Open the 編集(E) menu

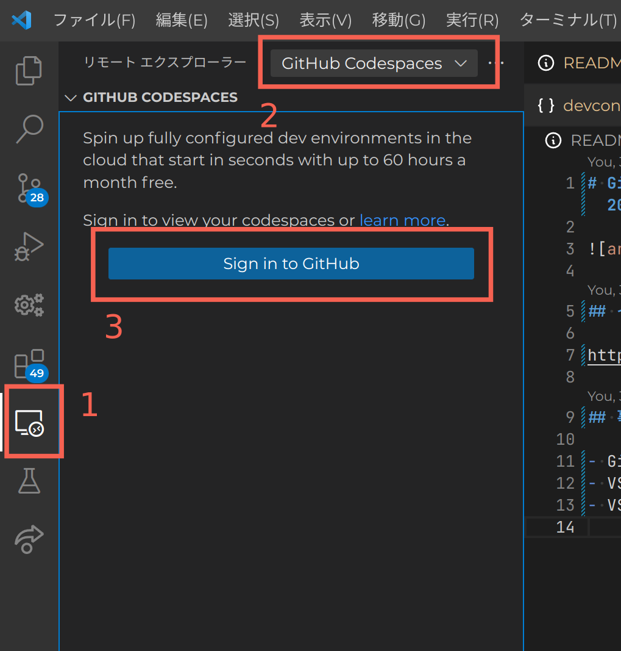tap(182, 20)
